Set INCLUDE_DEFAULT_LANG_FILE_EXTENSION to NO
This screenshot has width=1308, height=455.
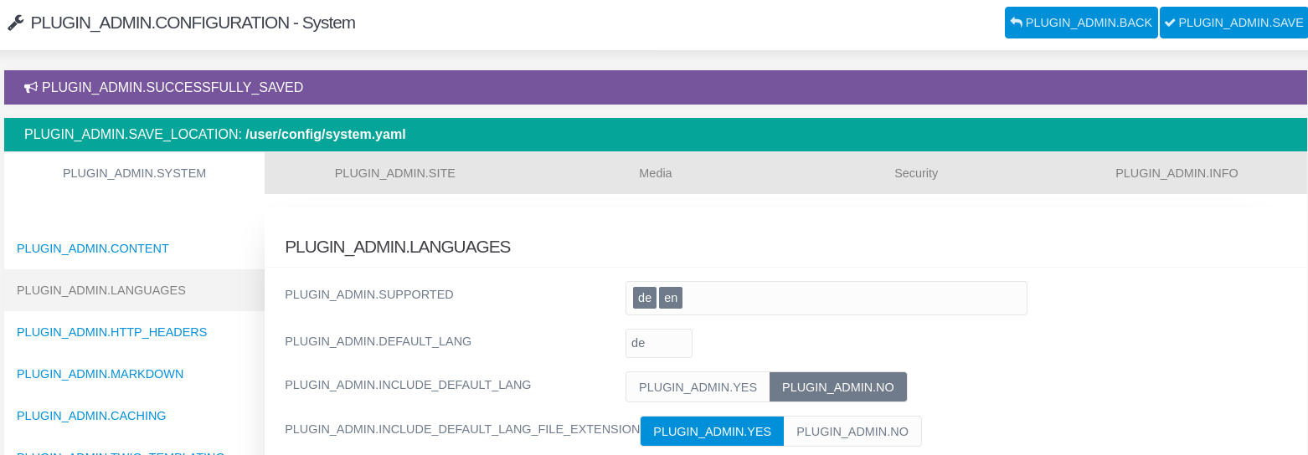(852, 432)
